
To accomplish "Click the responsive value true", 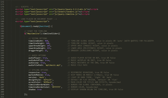I will 44,73.
